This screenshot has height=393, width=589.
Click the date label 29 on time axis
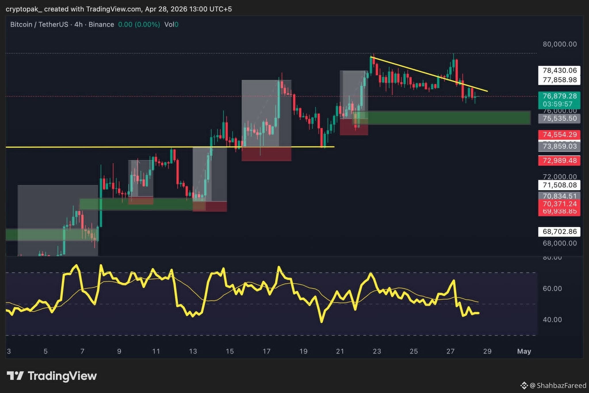click(487, 351)
